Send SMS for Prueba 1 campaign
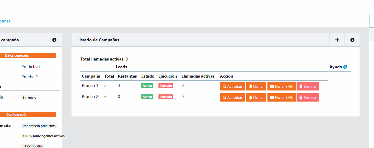374x148 pixels. point(281,86)
